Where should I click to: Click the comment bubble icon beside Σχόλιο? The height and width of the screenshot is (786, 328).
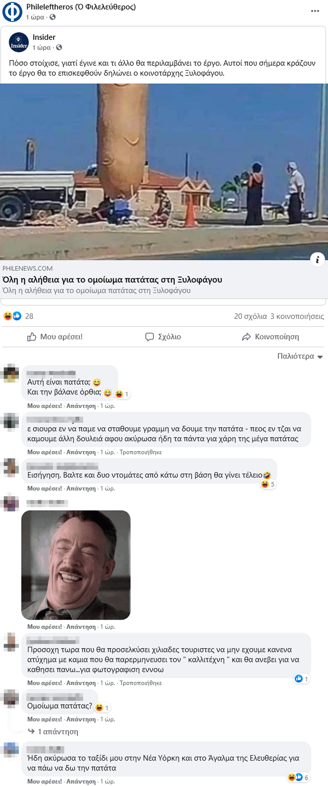150,337
